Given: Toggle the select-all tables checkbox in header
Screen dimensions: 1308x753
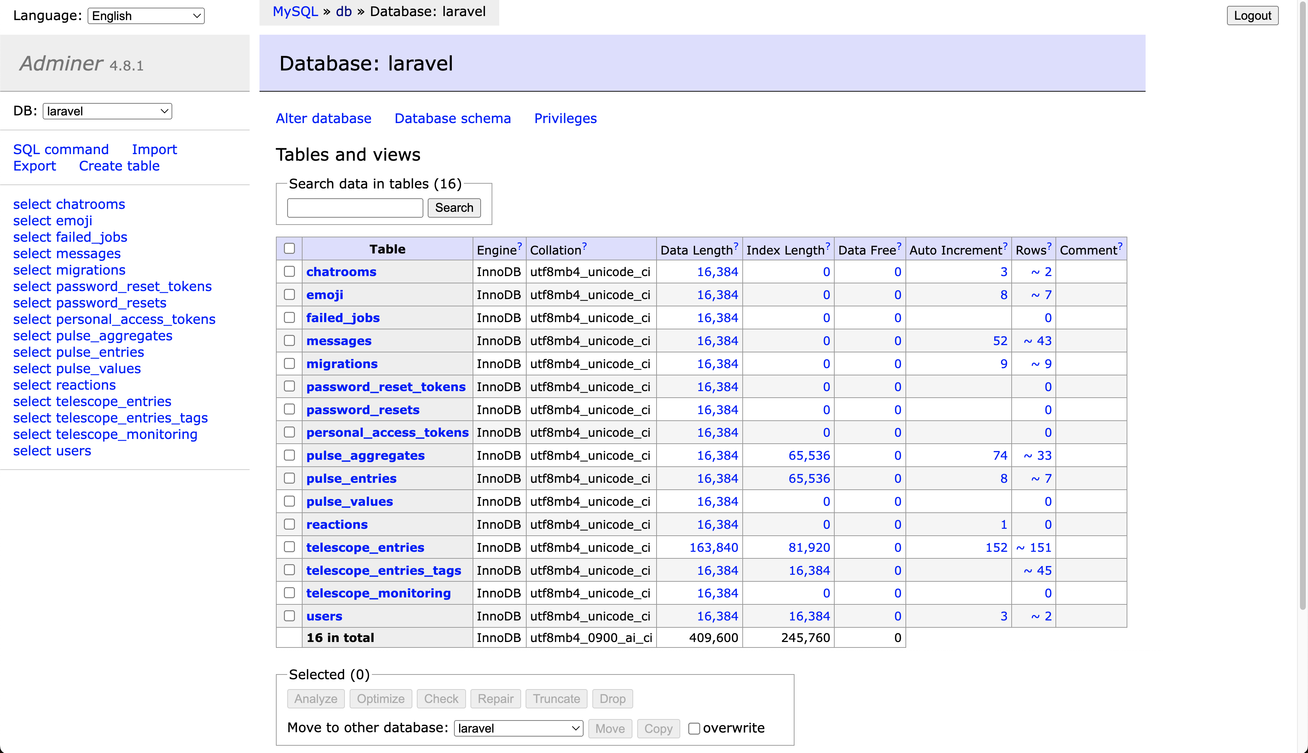Looking at the screenshot, I should (x=289, y=249).
